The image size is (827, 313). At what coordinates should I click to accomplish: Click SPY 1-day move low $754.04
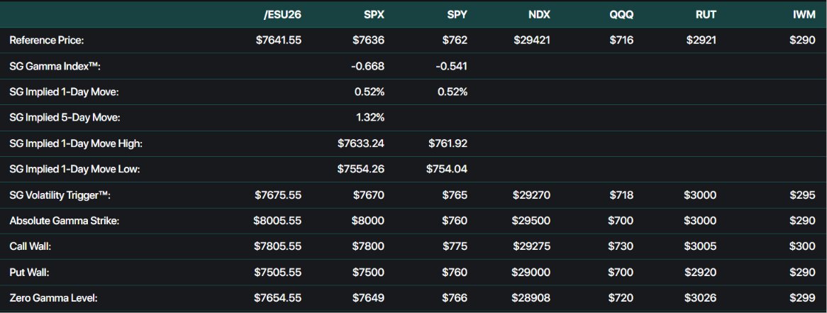click(x=446, y=170)
